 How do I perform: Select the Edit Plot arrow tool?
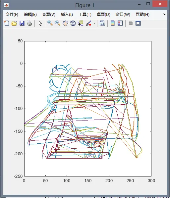[40, 24]
